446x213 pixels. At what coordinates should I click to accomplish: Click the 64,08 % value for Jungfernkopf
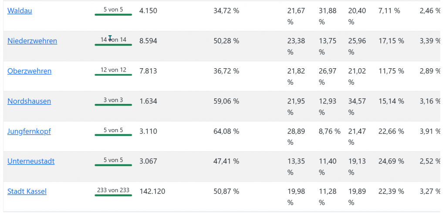tap(226, 131)
